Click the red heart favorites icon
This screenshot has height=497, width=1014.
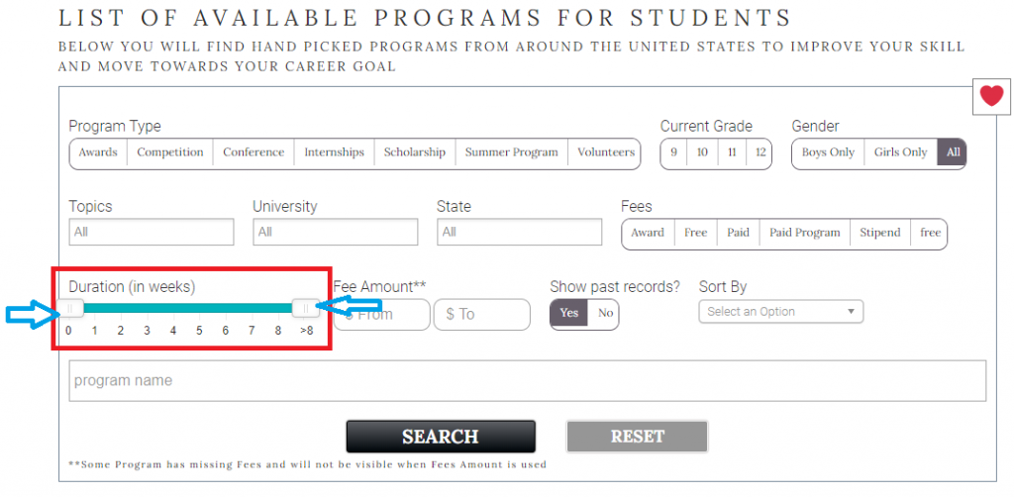point(990,96)
